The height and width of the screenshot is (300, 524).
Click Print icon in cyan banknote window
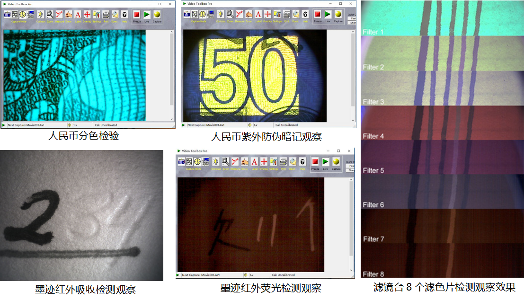pyautogui.click(x=106, y=14)
